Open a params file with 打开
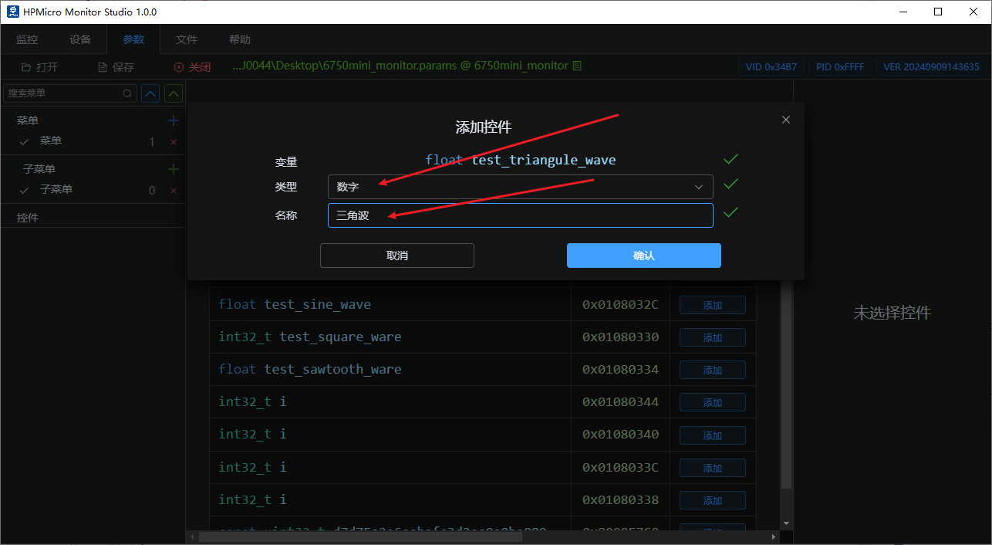Image resolution: width=992 pixels, height=545 pixels. pyautogui.click(x=39, y=67)
